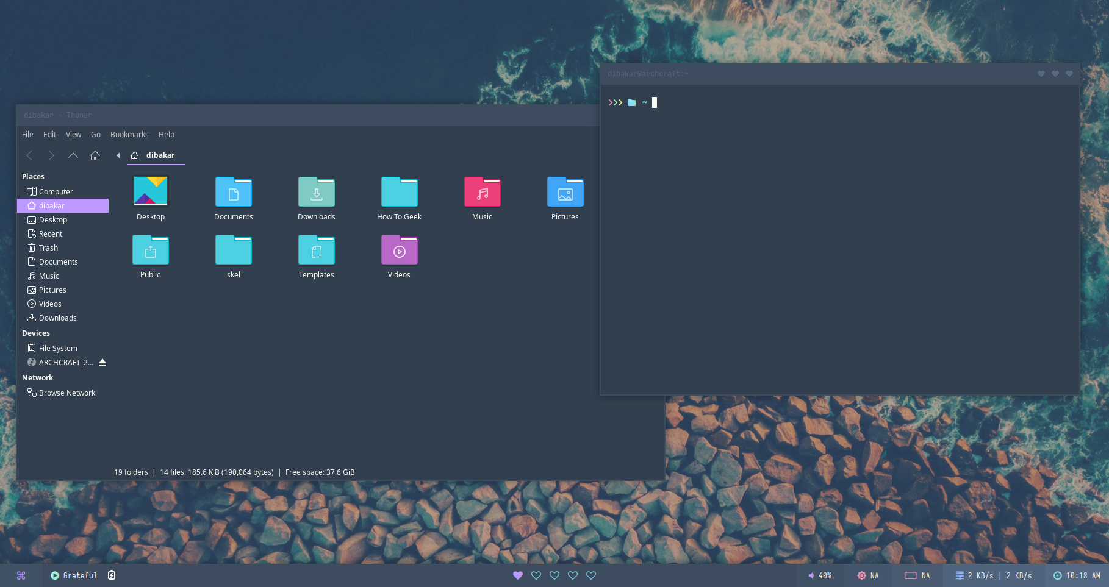Click the Grateful music player play icon
The height and width of the screenshot is (587, 1109).
(55, 575)
